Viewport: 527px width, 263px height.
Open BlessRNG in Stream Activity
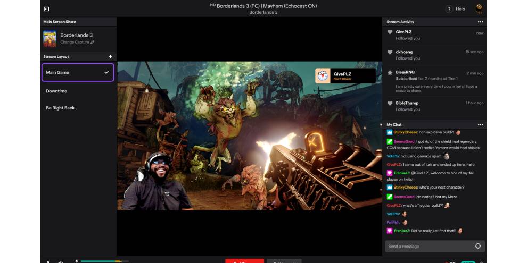pyautogui.click(x=405, y=72)
